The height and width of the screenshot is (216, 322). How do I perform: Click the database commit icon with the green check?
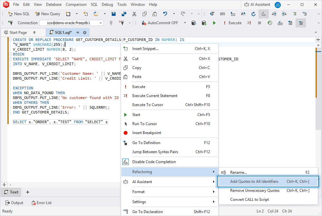tap(204, 23)
